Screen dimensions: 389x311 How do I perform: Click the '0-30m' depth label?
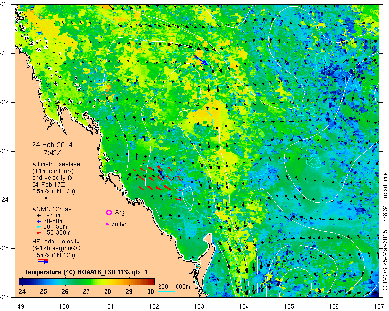[x=52, y=215]
